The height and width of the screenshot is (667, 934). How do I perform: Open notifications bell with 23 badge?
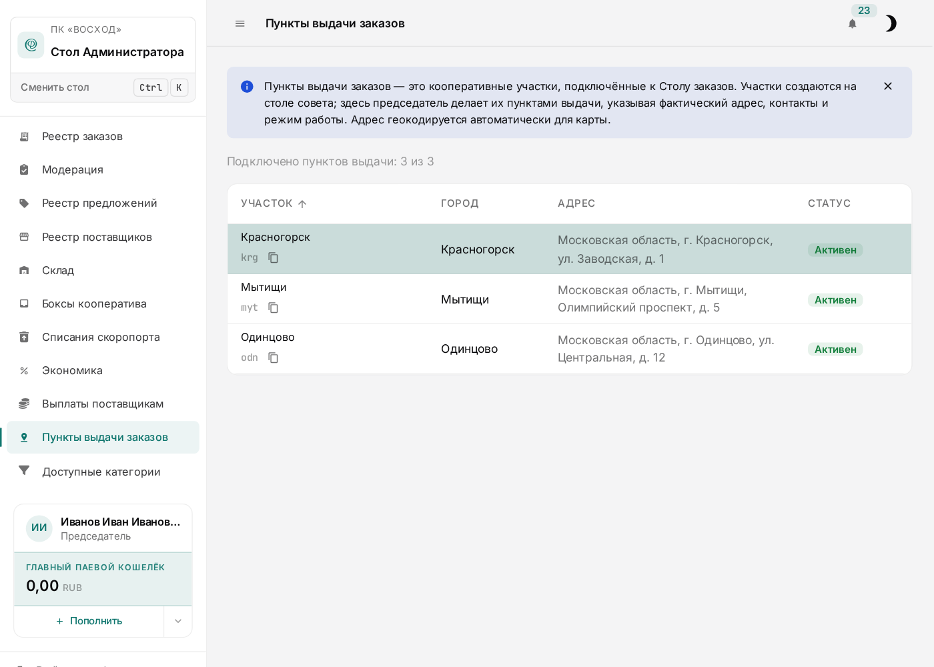(x=853, y=23)
